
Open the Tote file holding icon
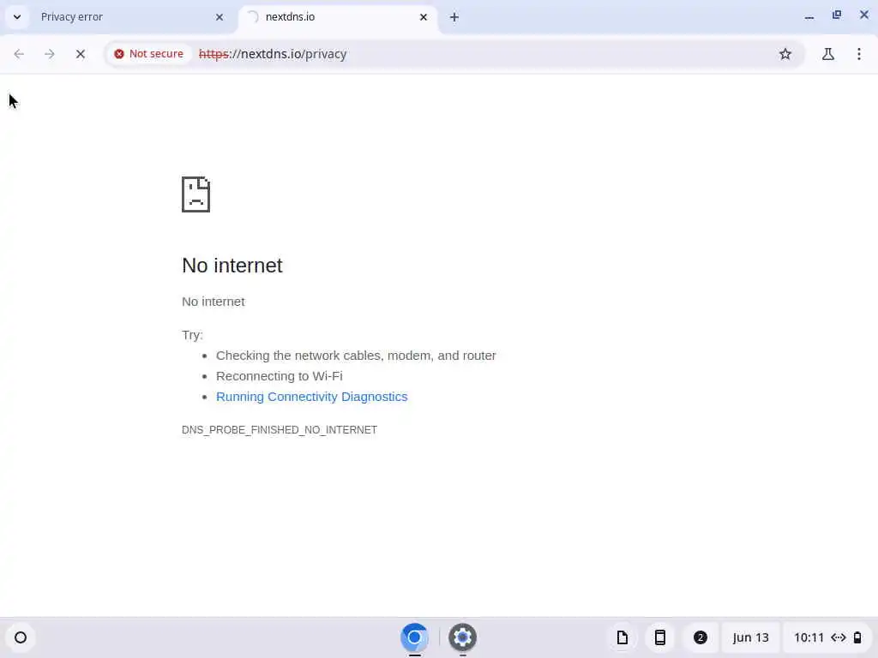[x=622, y=637]
